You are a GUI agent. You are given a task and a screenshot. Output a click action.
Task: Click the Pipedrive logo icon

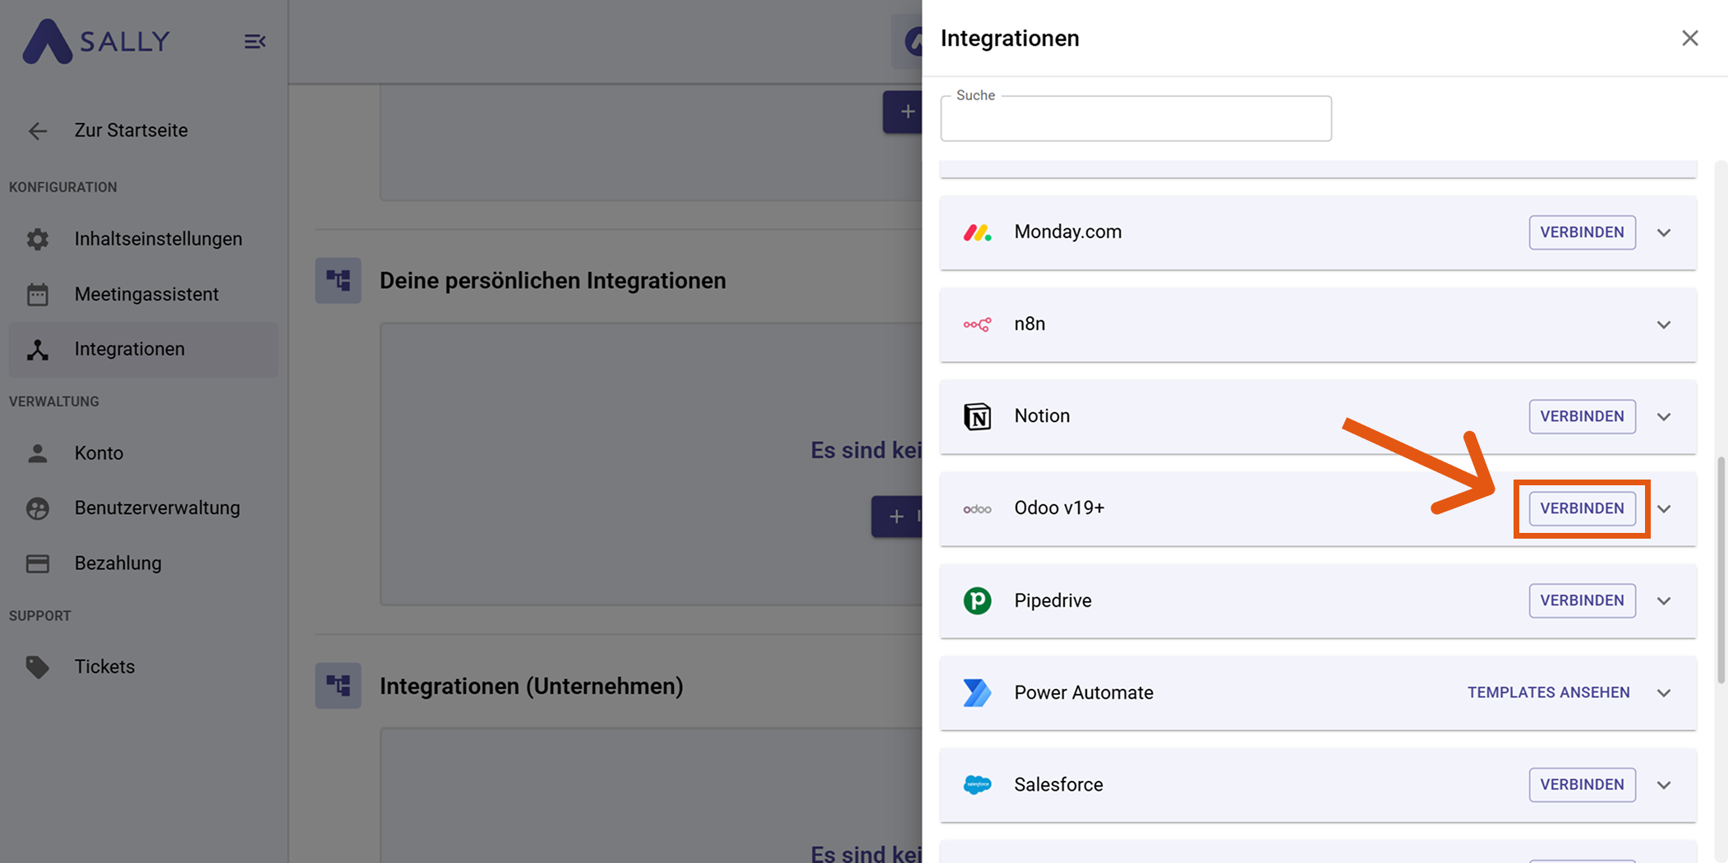point(977,600)
